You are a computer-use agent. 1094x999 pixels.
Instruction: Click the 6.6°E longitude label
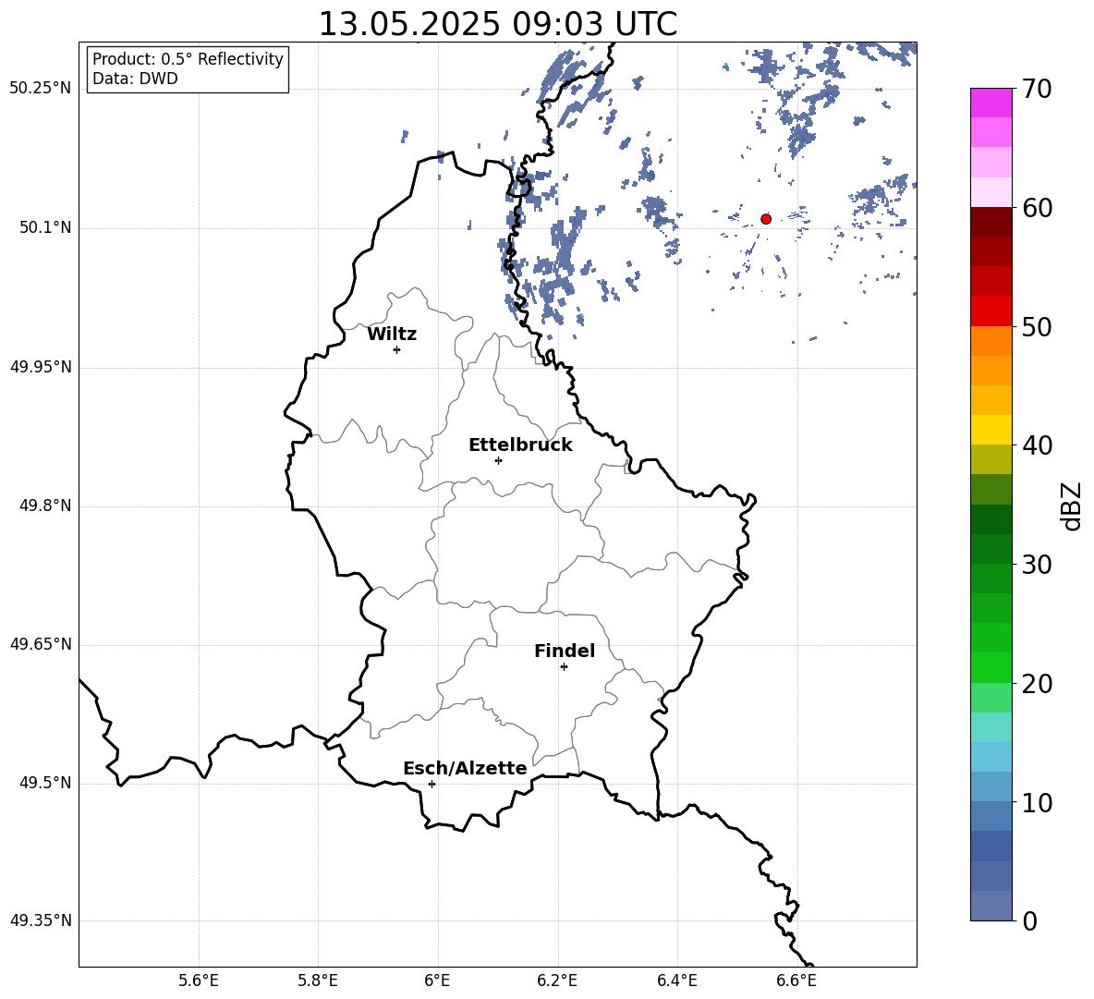click(796, 981)
